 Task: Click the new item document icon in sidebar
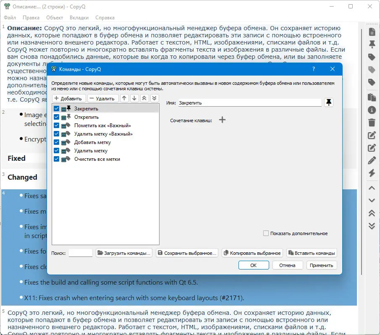(x=372, y=32)
